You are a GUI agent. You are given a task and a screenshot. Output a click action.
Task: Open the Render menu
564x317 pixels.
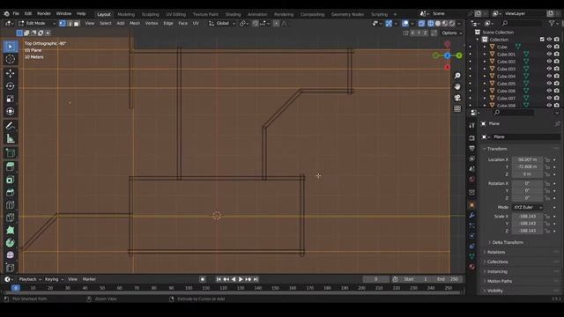tap(44, 14)
